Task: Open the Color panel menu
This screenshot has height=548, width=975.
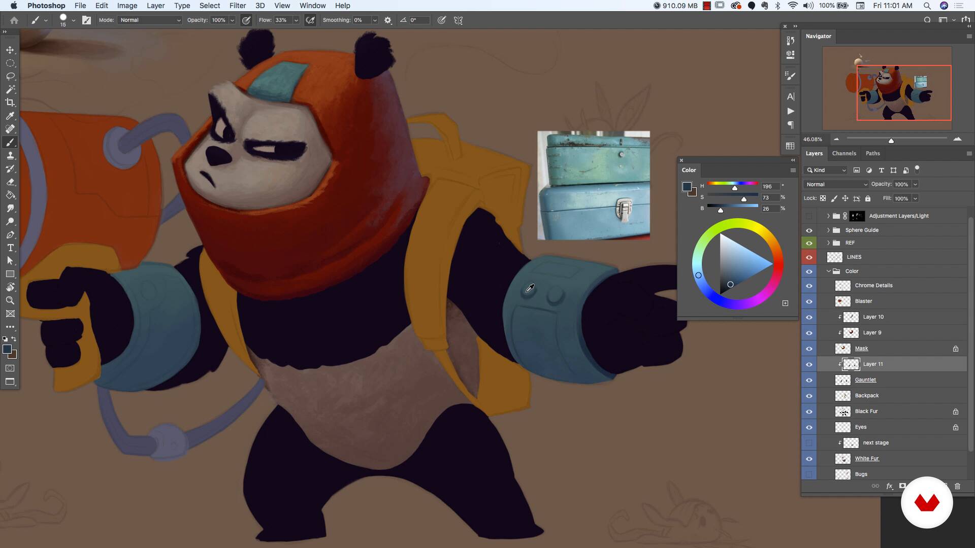Action: pyautogui.click(x=793, y=170)
